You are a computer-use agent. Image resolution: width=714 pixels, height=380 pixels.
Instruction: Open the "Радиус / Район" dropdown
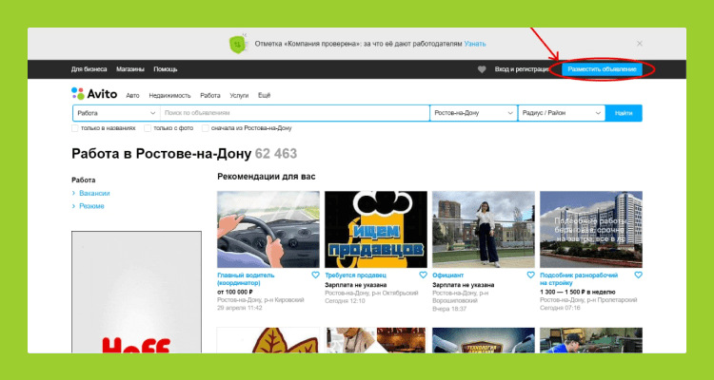pos(561,113)
